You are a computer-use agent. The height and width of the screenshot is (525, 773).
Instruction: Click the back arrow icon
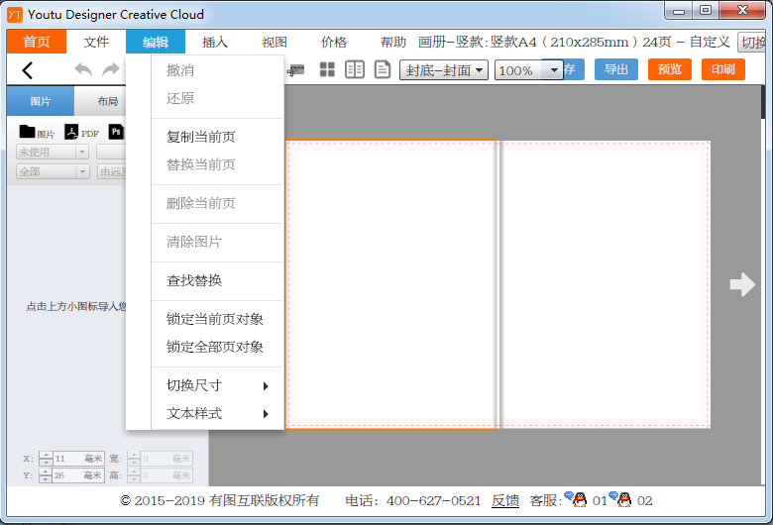pos(27,70)
